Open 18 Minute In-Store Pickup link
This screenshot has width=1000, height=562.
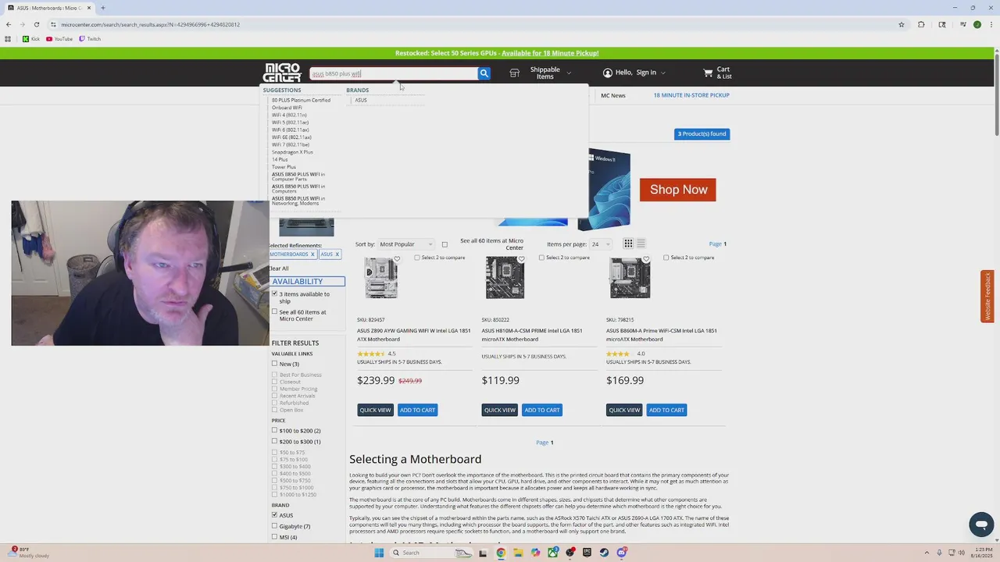tap(691, 95)
